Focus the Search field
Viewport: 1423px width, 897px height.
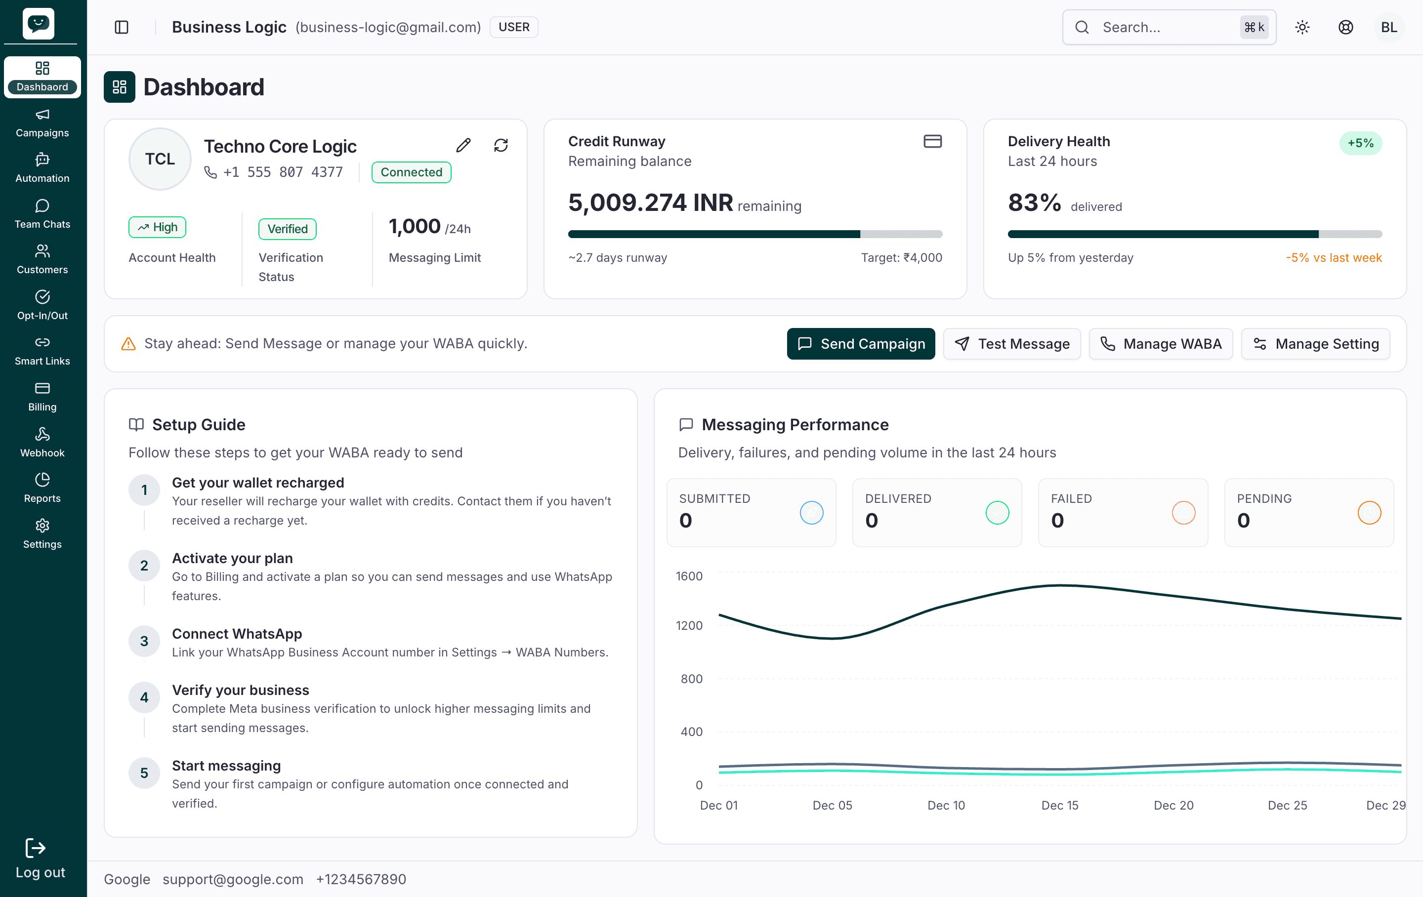(x=1169, y=27)
